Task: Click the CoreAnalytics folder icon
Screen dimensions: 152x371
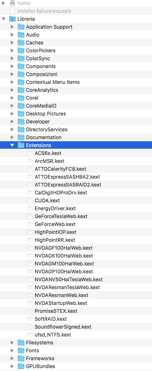Action: tap(21, 90)
